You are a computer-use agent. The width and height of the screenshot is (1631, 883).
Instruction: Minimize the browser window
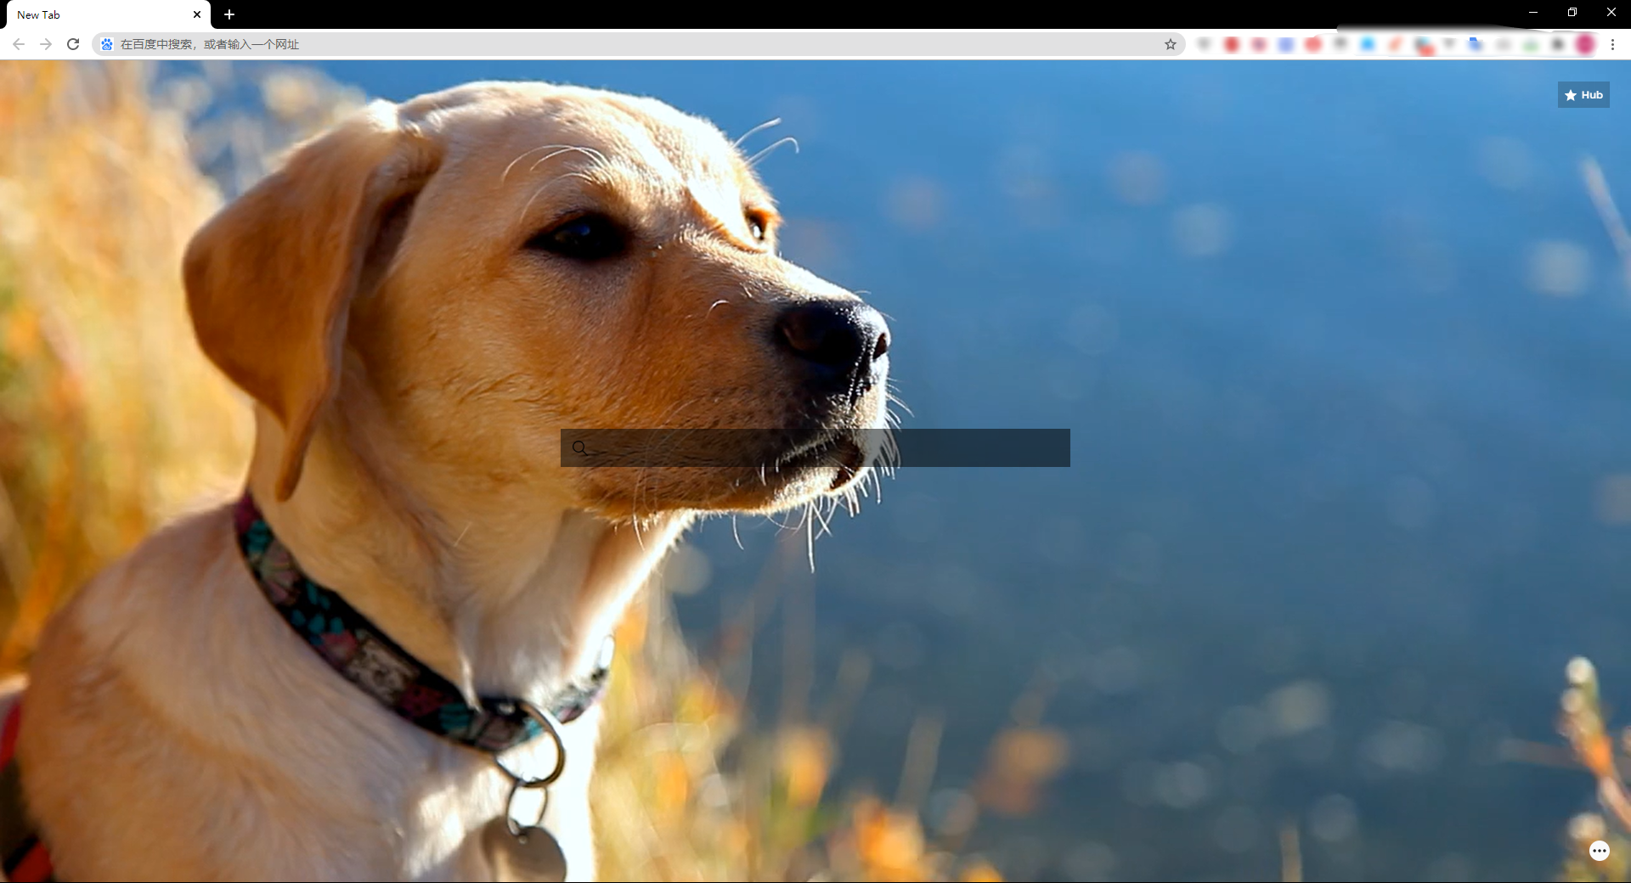pyautogui.click(x=1533, y=13)
